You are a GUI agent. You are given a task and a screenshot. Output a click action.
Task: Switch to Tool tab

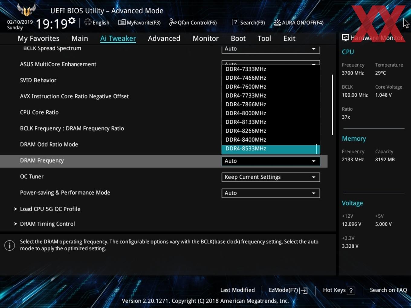(264, 38)
